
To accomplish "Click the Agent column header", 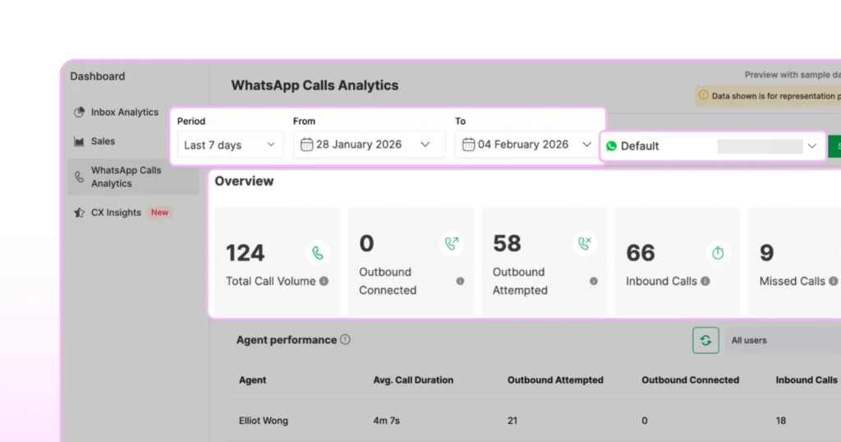I will [253, 380].
